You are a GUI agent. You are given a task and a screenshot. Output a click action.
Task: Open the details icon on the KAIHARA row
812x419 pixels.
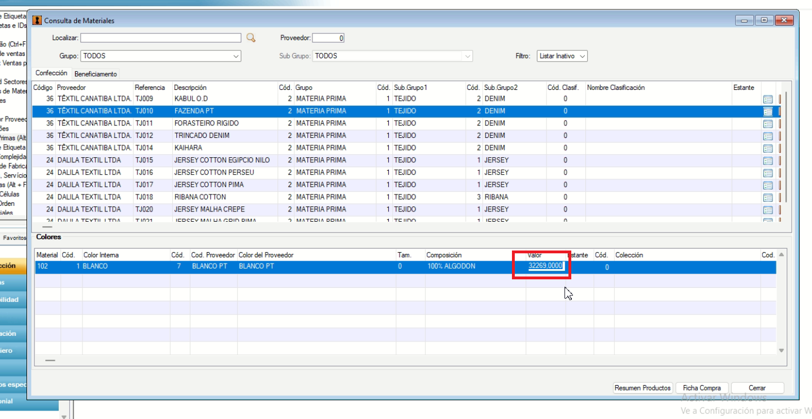pos(768,149)
